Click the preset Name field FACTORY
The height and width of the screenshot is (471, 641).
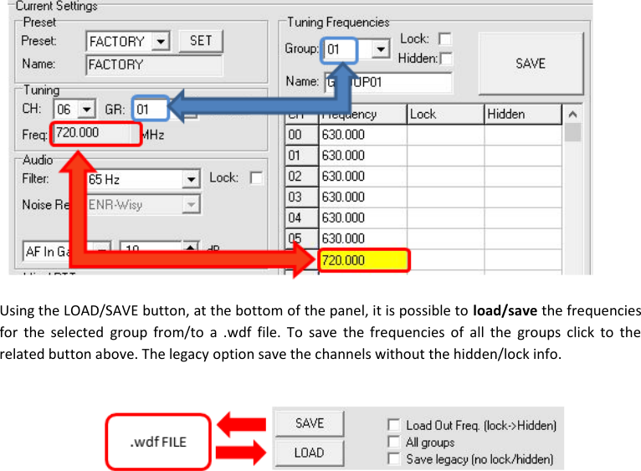coord(154,65)
